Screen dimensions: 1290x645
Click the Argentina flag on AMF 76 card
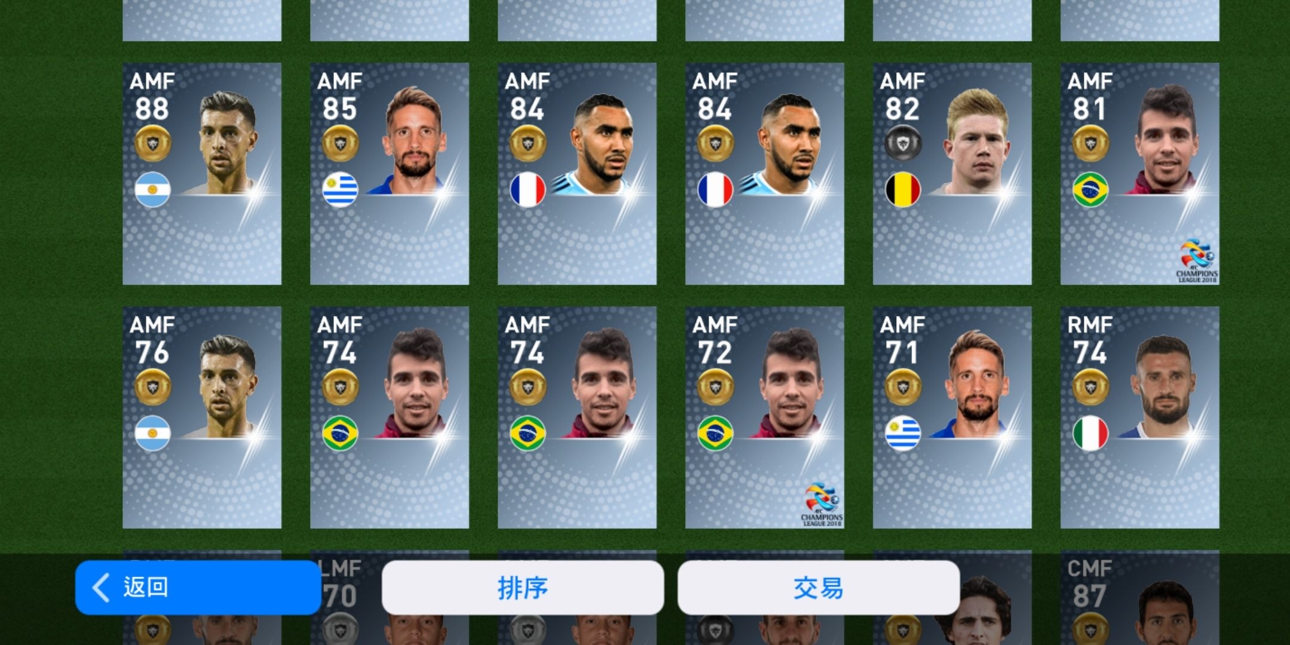(152, 434)
